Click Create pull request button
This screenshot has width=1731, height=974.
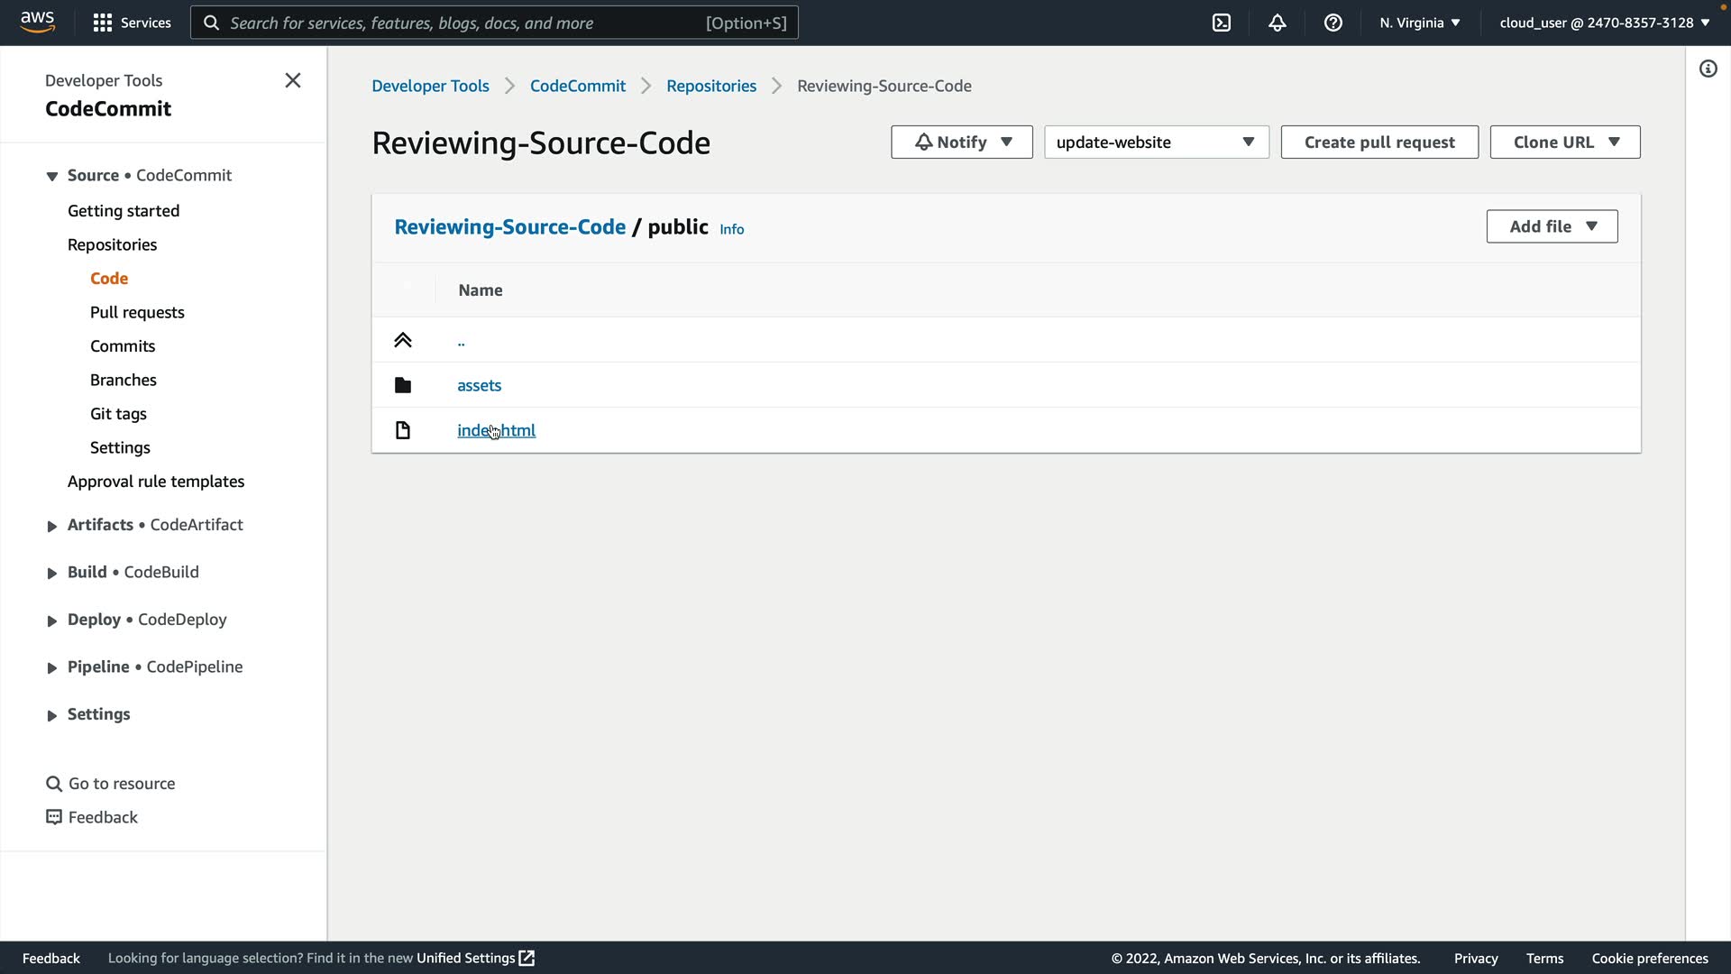pyautogui.click(x=1378, y=142)
